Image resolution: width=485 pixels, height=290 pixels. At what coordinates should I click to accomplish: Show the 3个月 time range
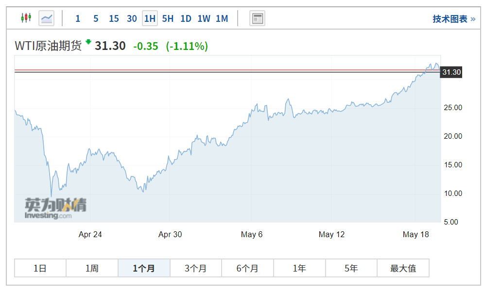coord(195,268)
